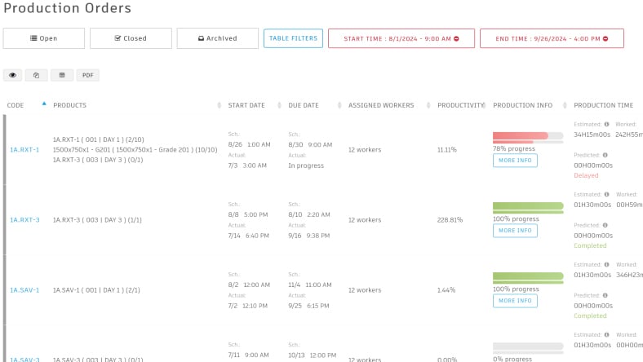Open the 1A.RXT-1 order link

point(24,150)
